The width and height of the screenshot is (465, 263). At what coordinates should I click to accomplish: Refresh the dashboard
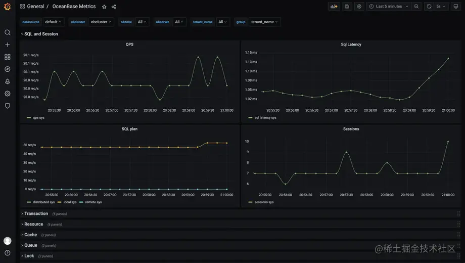[x=429, y=6]
